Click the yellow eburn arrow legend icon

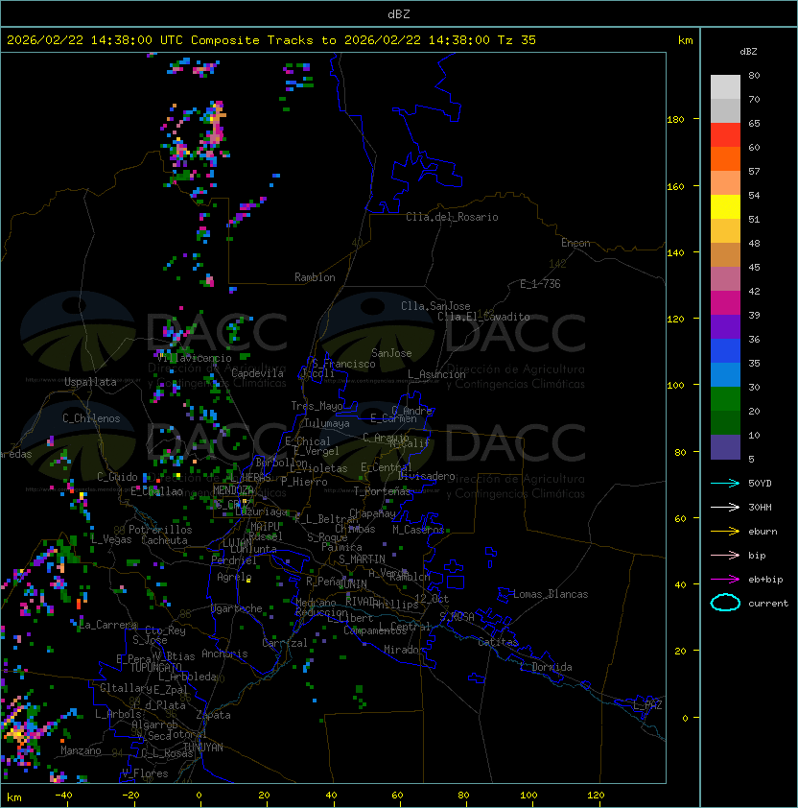pyautogui.click(x=725, y=532)
